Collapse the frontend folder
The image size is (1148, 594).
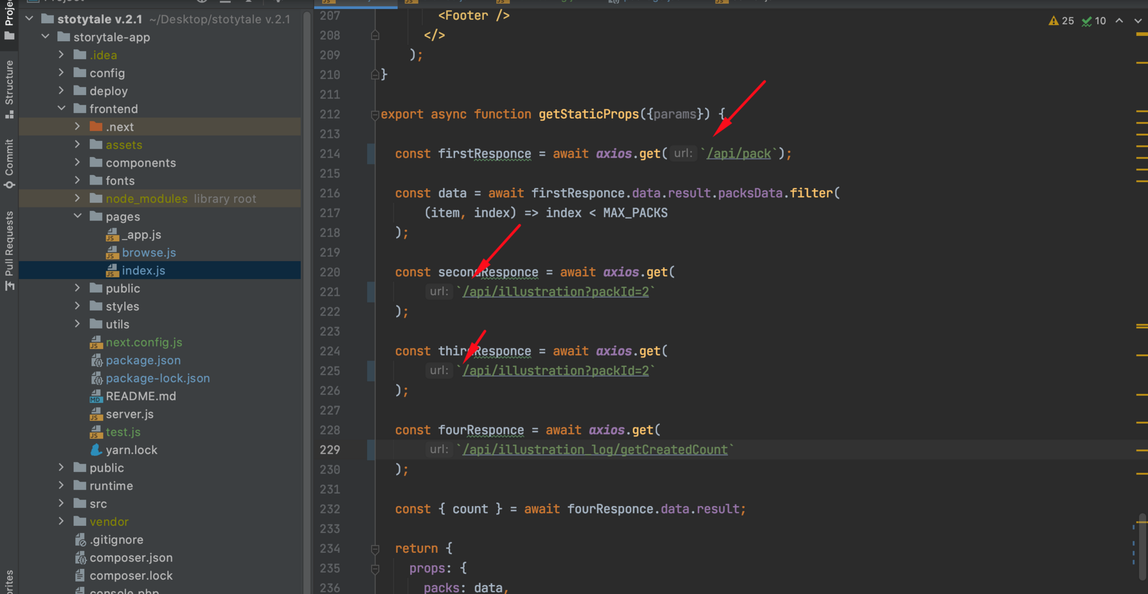(x=62, y=109)
